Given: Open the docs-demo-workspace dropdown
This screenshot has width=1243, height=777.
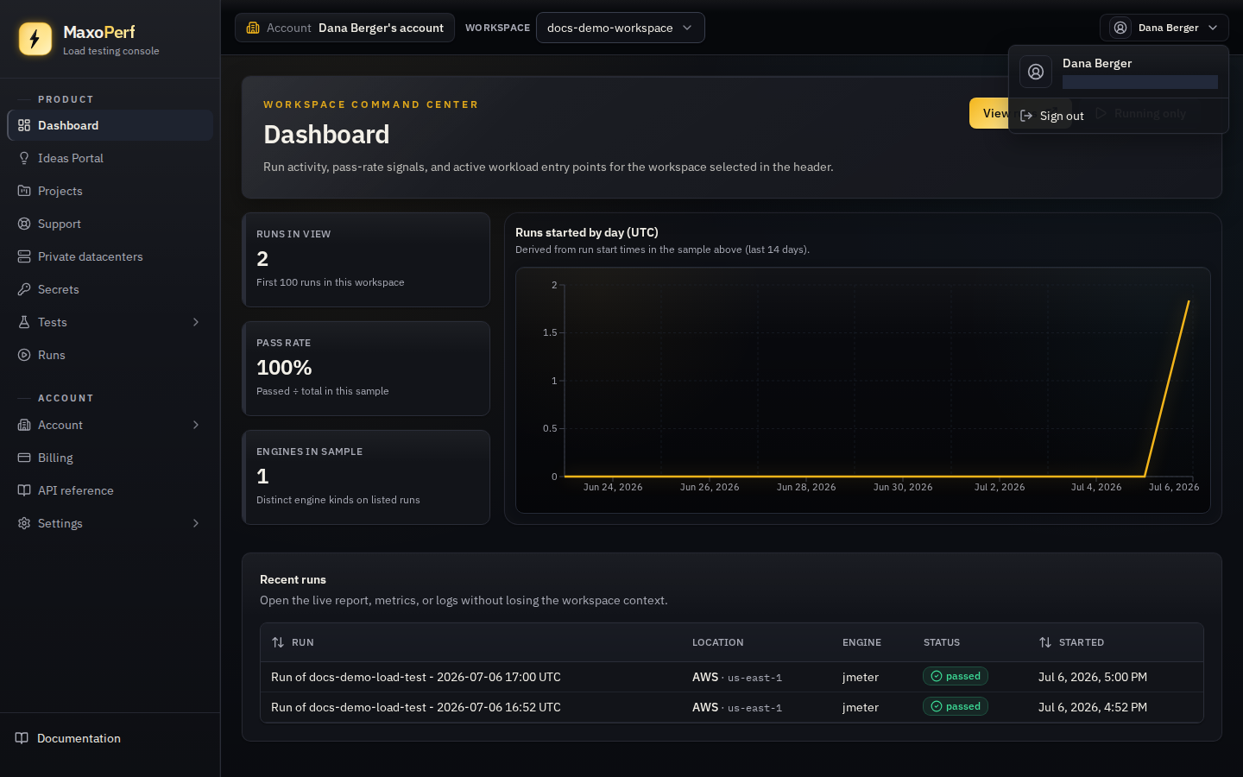Looking at the screenshot, I should tap(620, 28).
